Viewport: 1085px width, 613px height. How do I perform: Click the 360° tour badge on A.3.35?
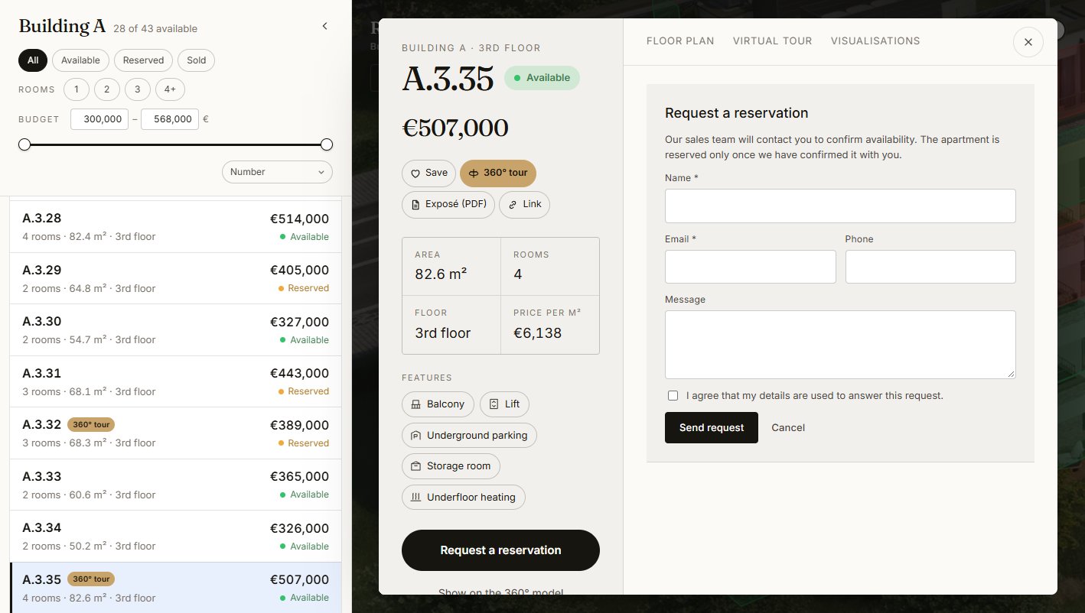click(x=91, y=579)
